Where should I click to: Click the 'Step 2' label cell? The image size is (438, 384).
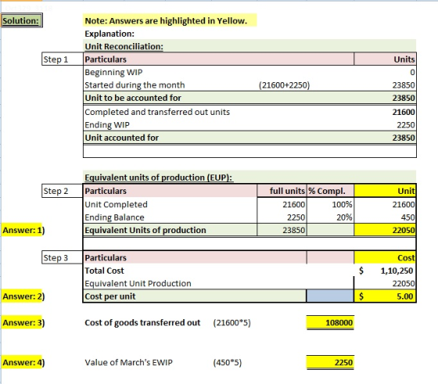pos(63,191)
